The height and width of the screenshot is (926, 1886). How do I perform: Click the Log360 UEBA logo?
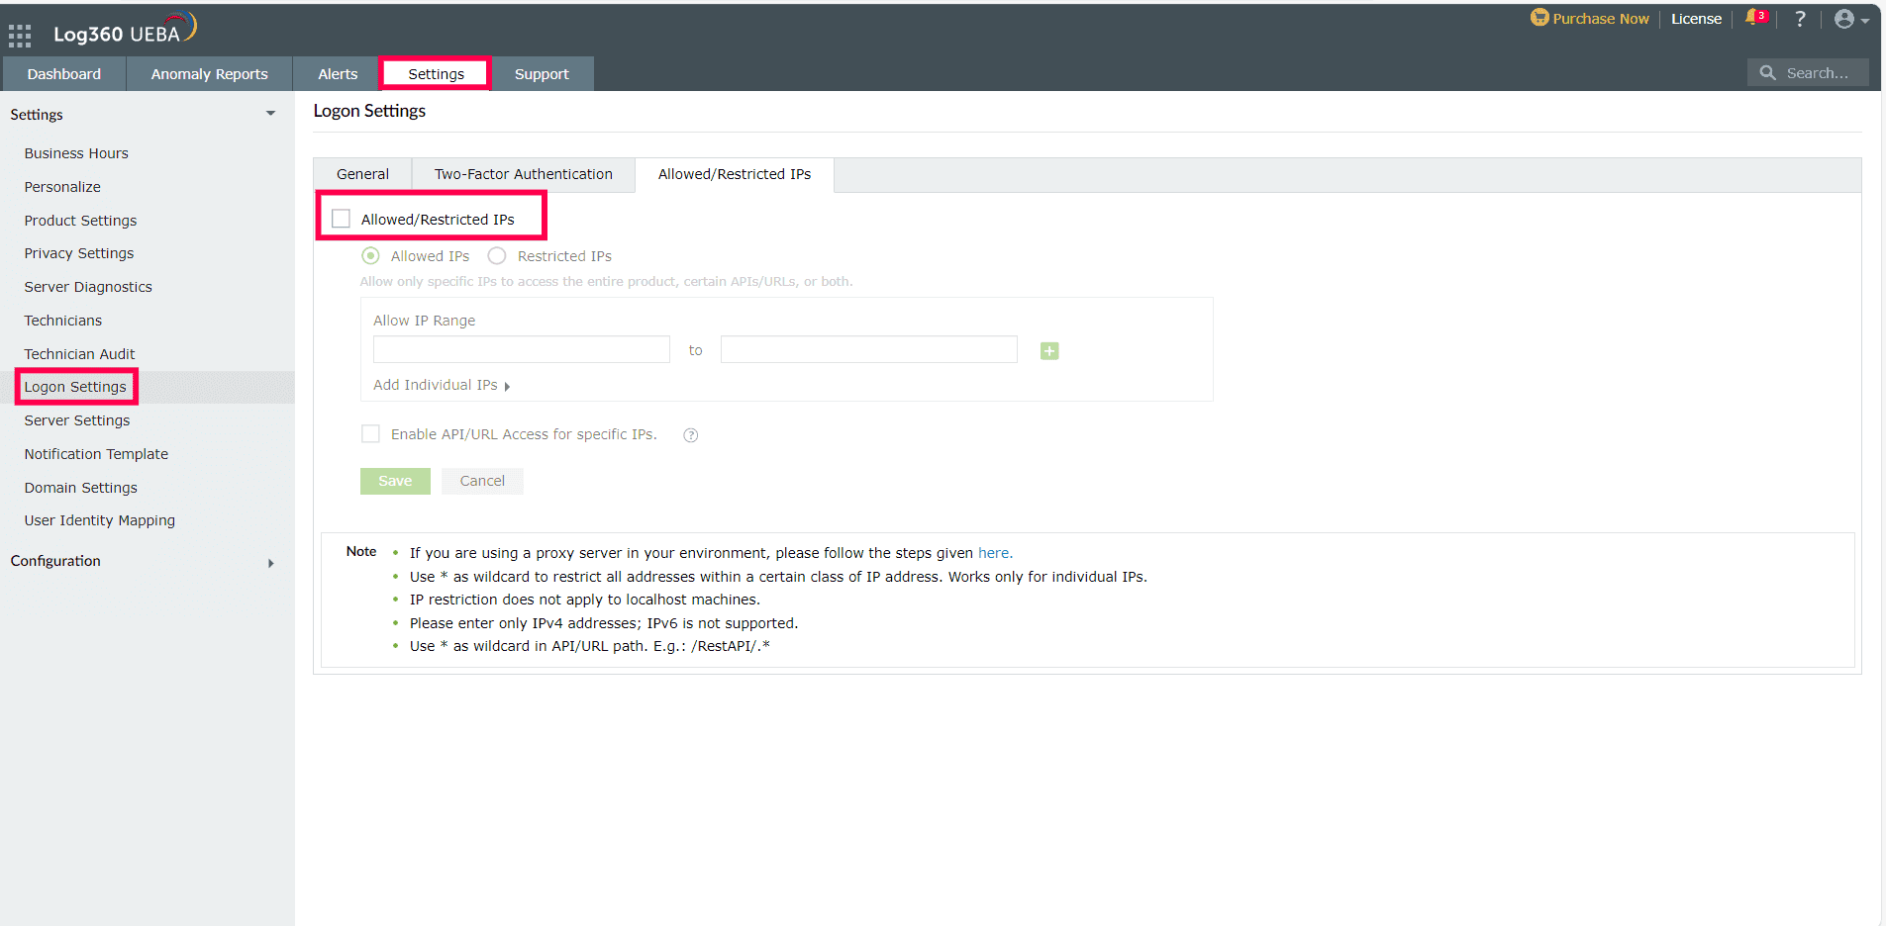124,30
